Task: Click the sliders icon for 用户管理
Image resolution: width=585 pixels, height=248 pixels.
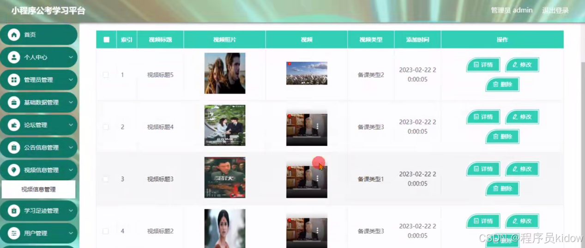Action: [x=14, y=233]
